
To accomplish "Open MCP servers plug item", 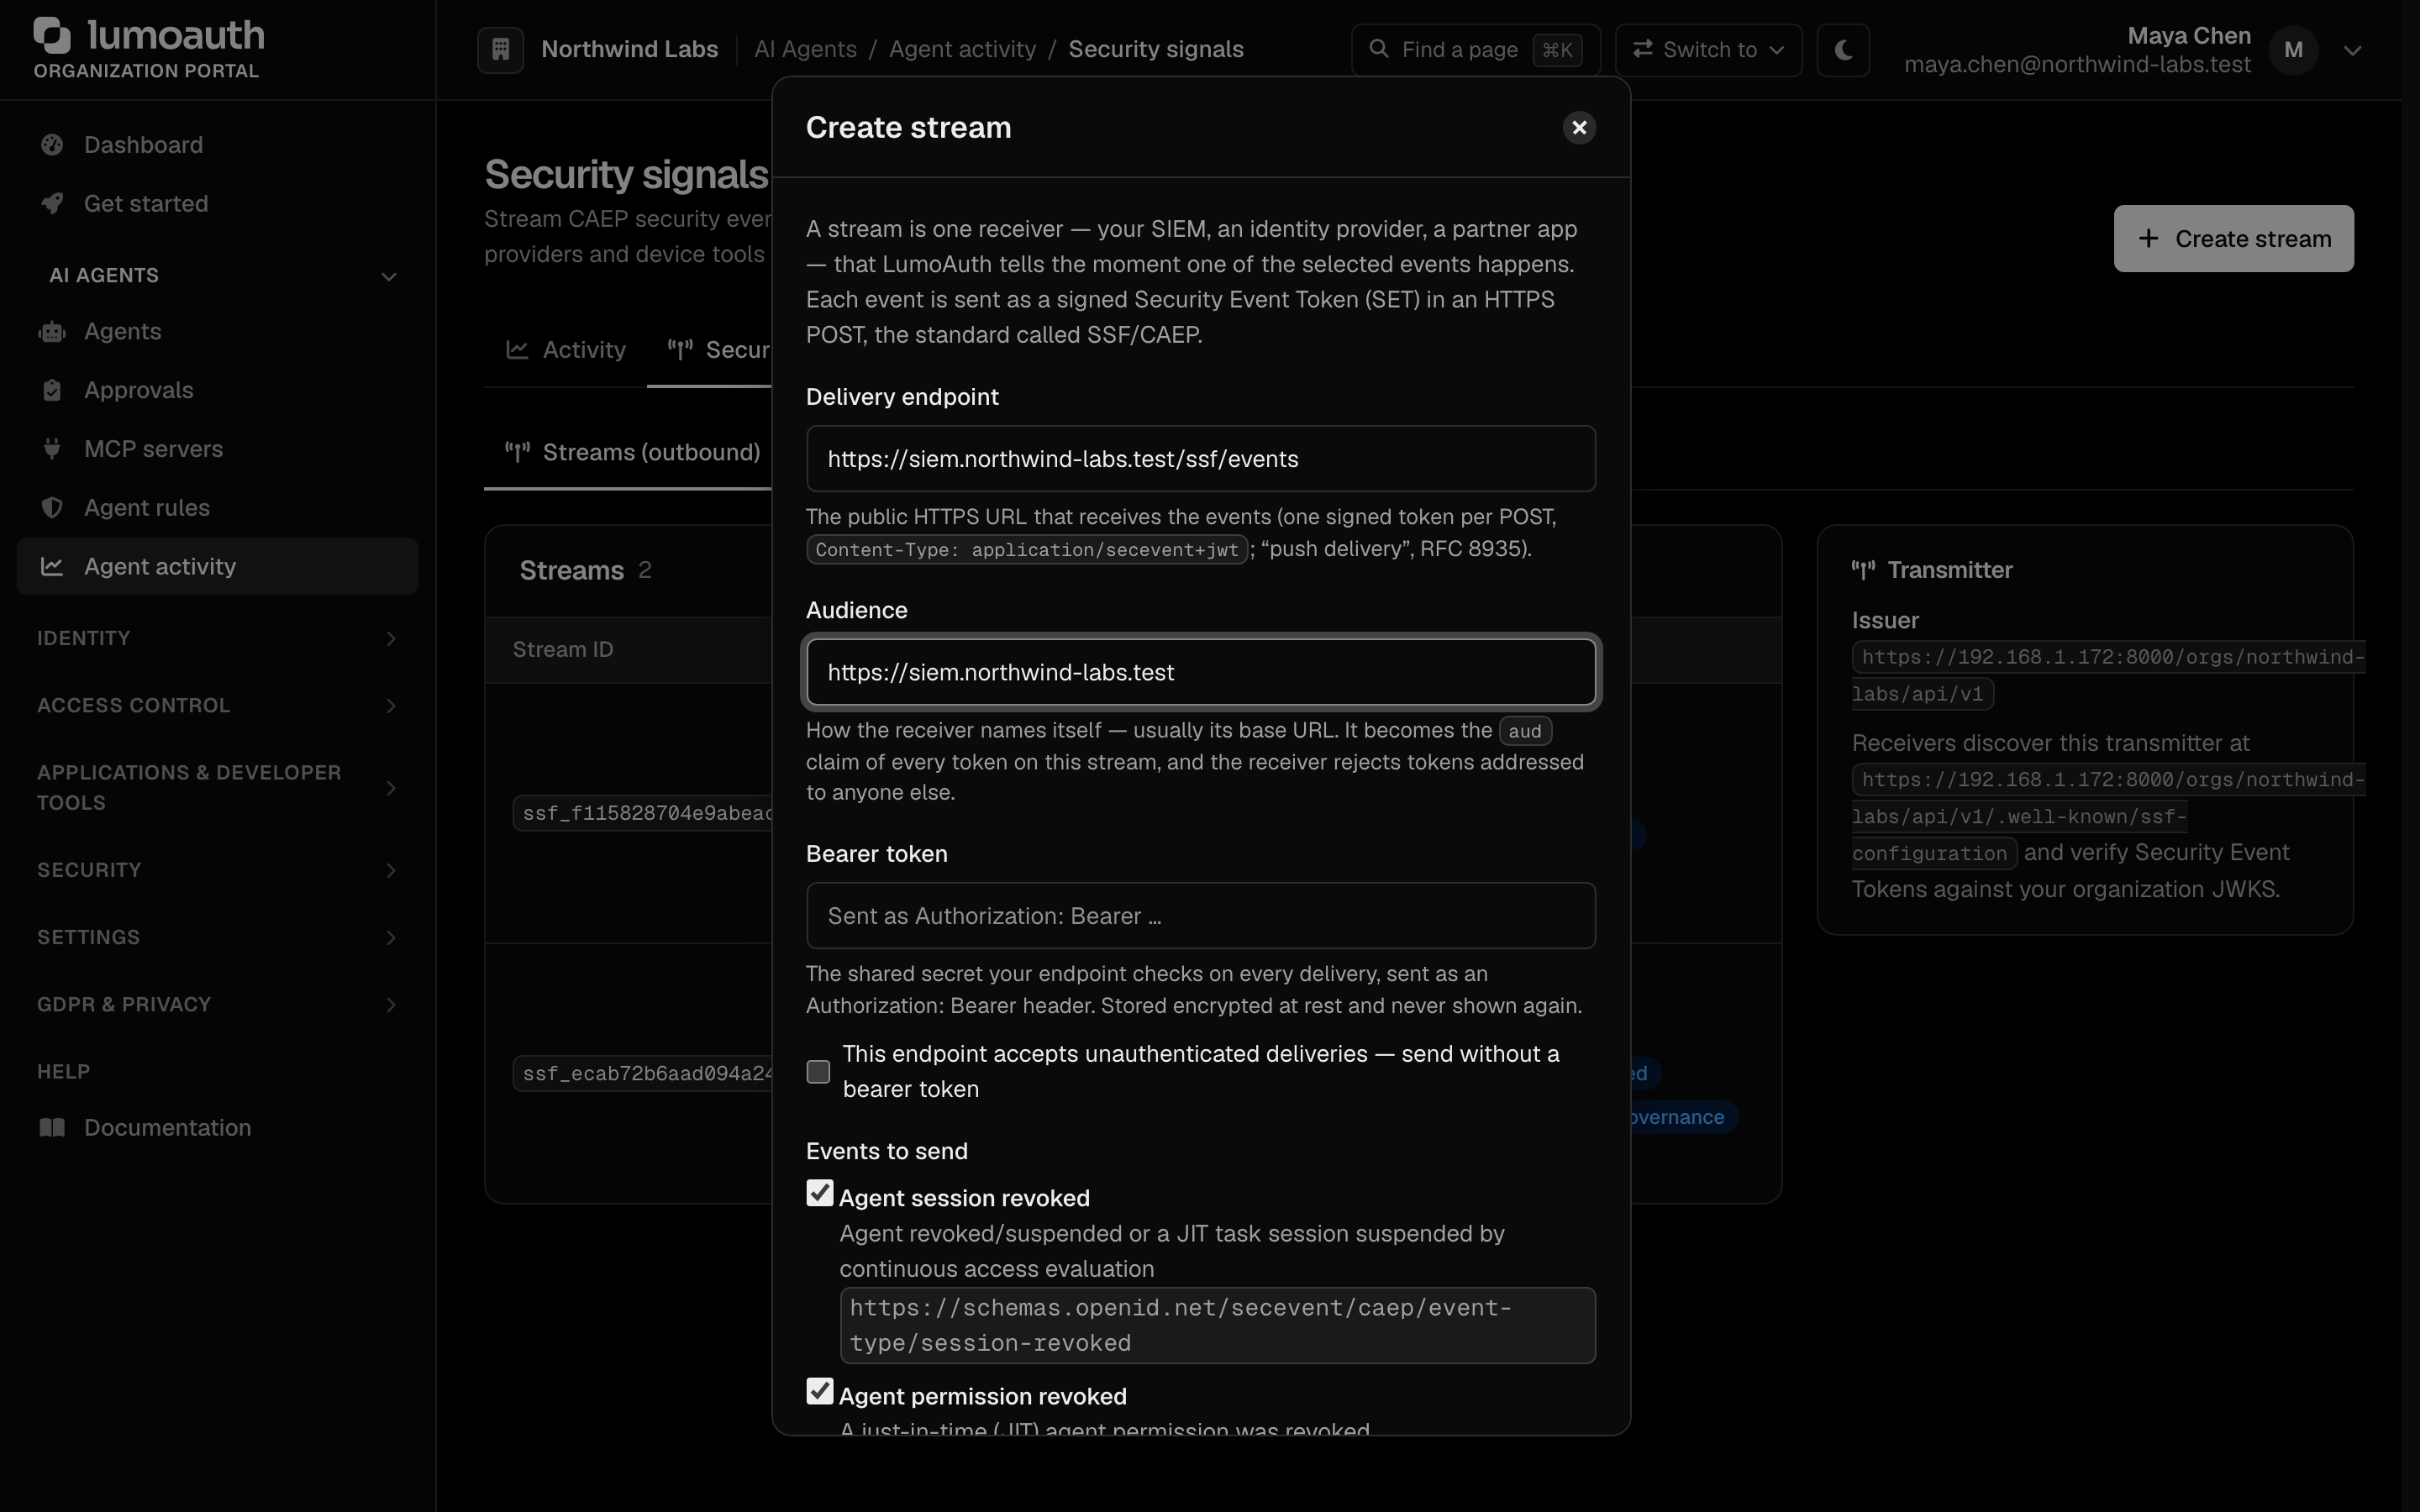I will coord(217,449).
